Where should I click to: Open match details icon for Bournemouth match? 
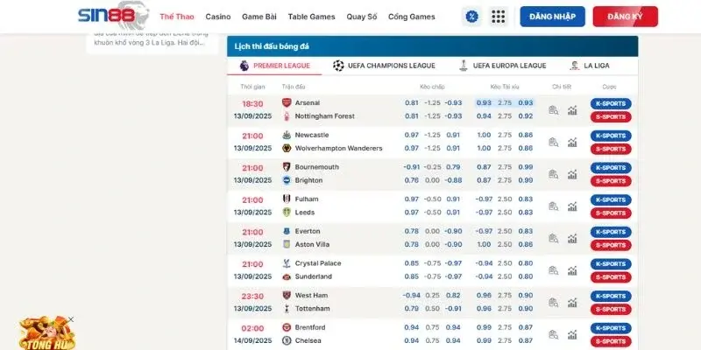(x=554, y=173)
